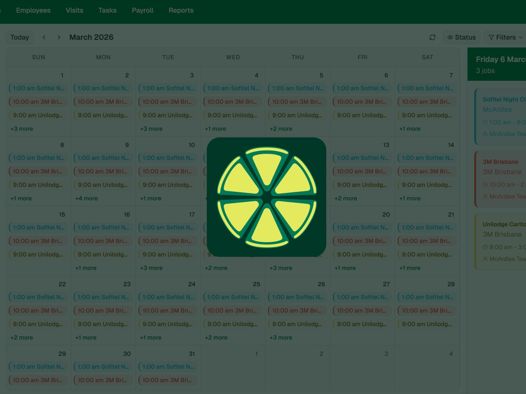The width and height of the screenshot is (526, 394).
Task: Open the 9:00 am Unilodge job on March 15
Action: point(38,254)
